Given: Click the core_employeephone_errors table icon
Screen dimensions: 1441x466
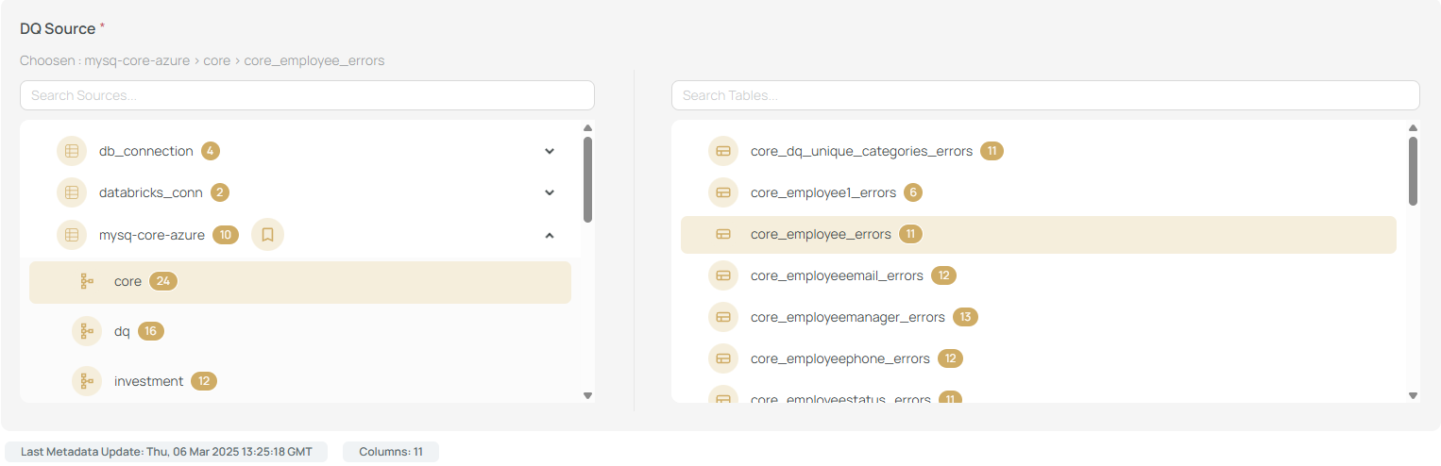Looking at the screenshot, I should point(723,358).
